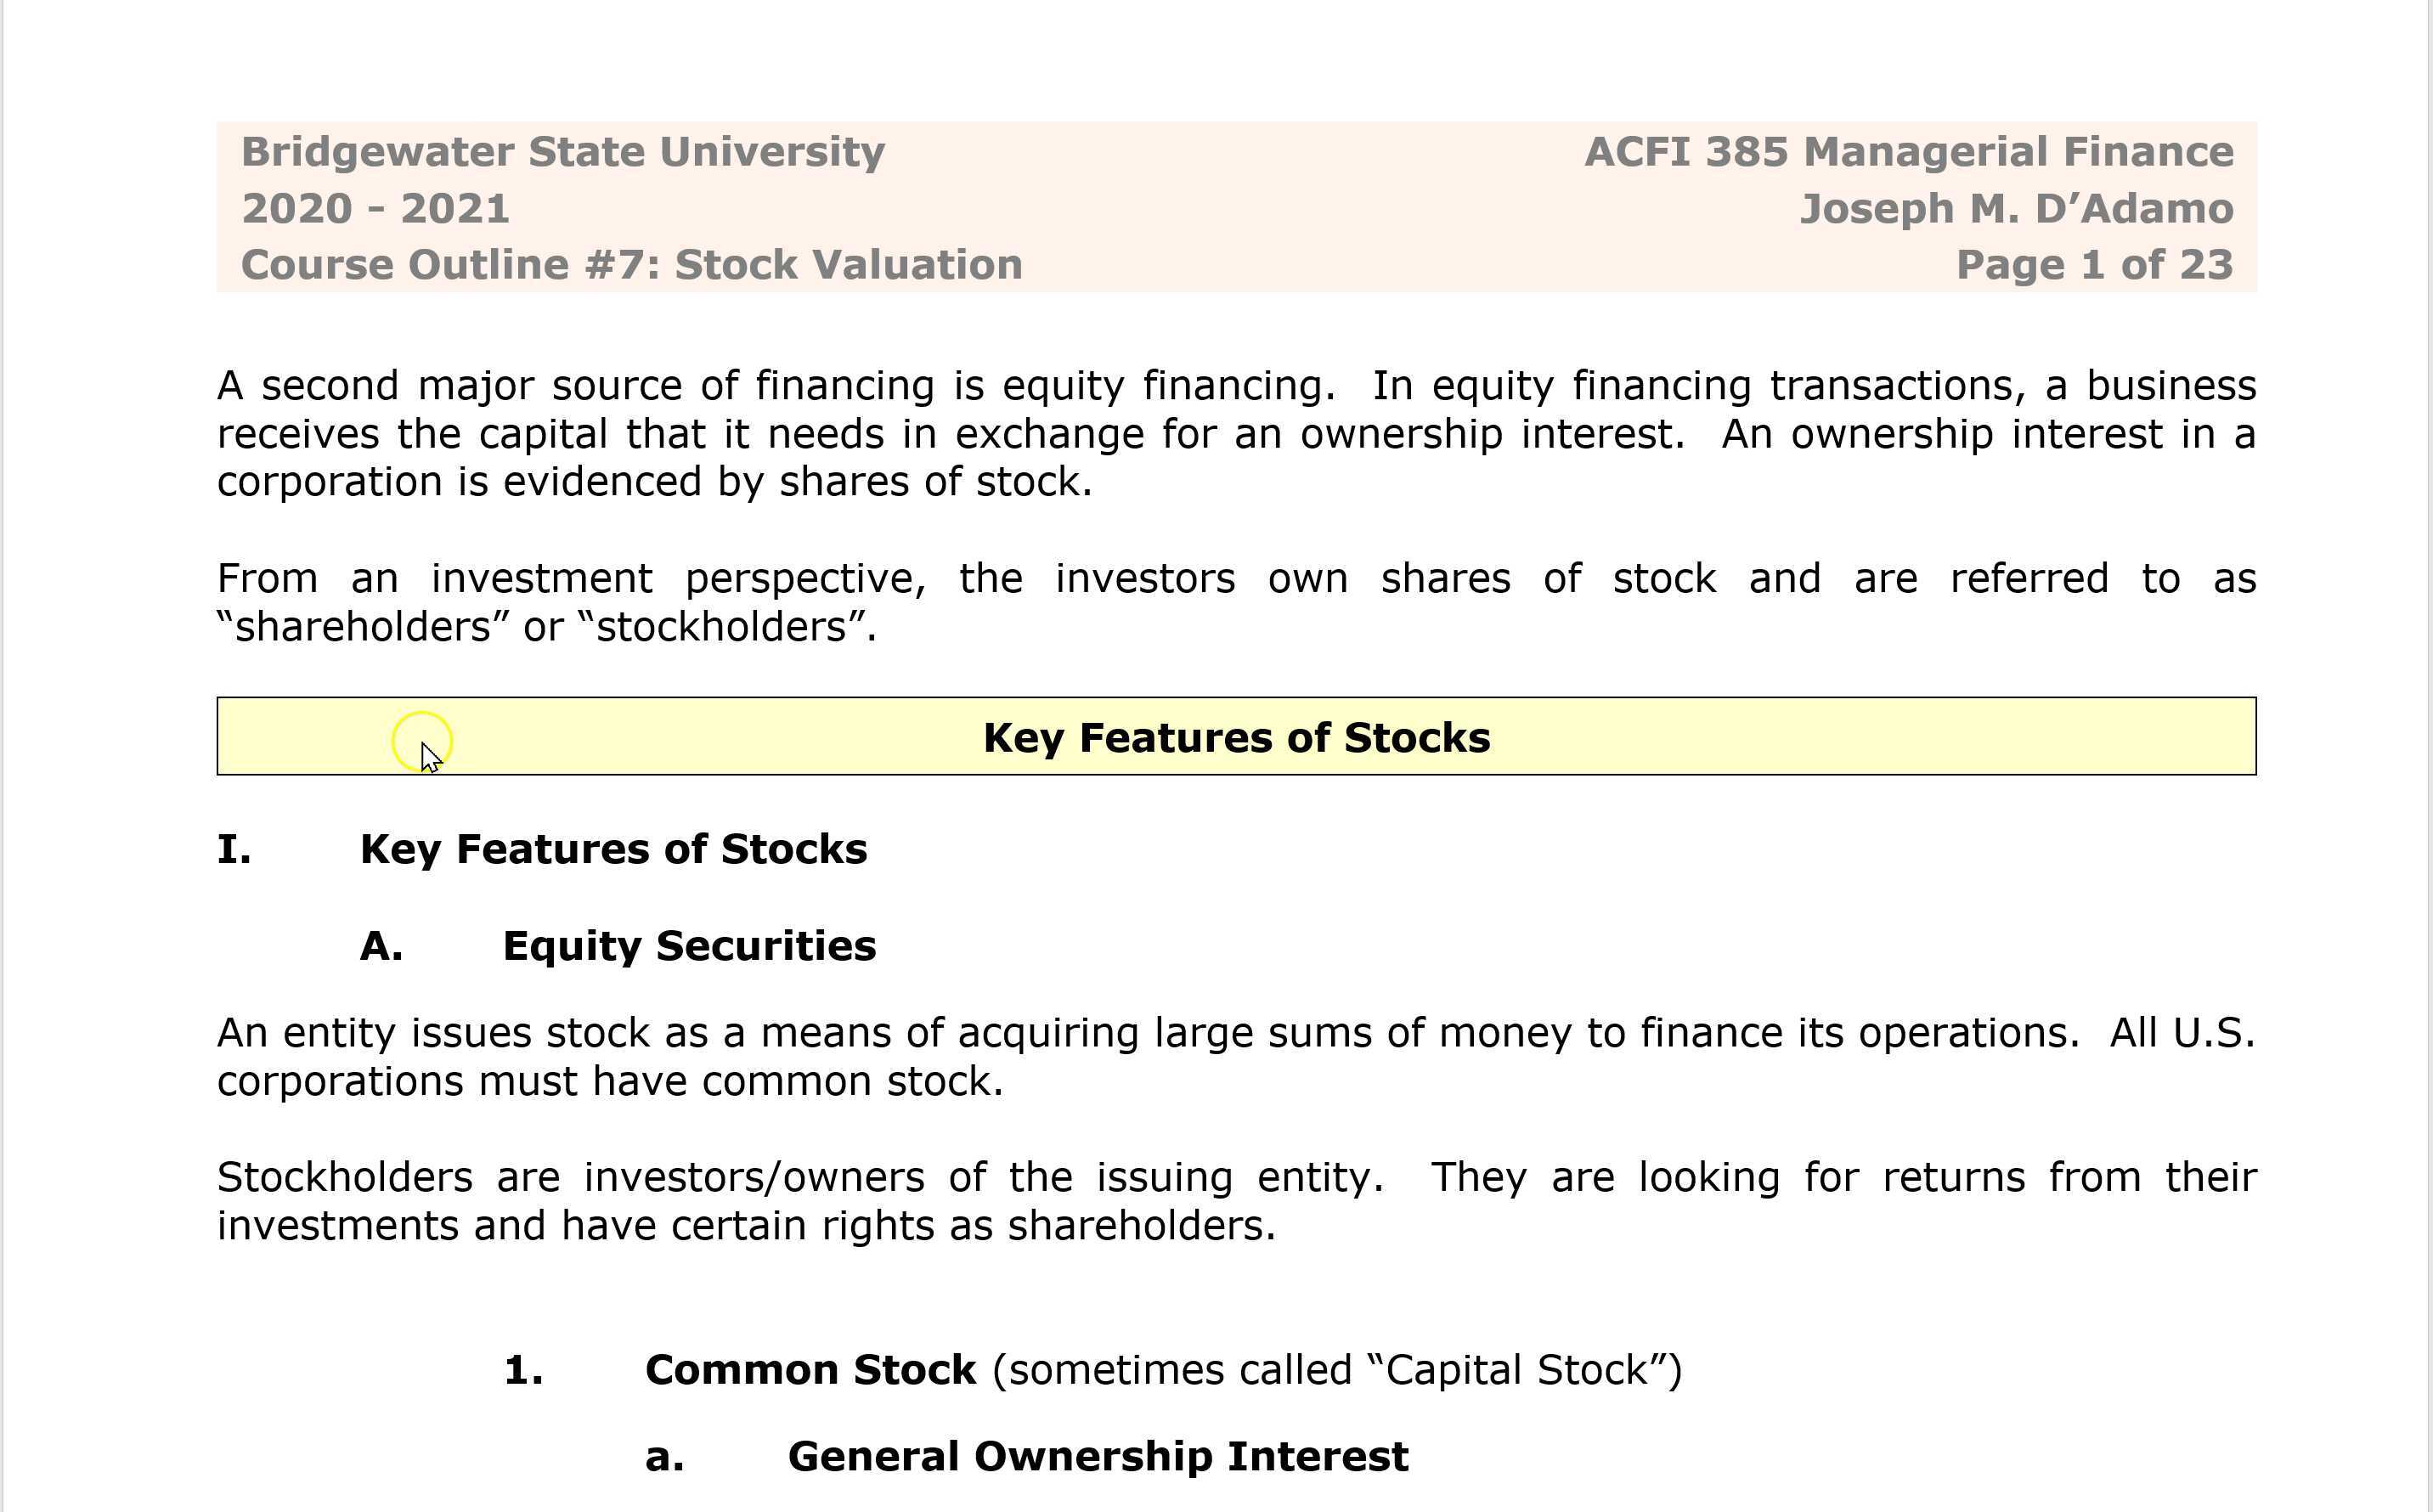Click the "1." list number marker
The height and width of the screenshot is (1512, 2433).
pos(524,1370)
